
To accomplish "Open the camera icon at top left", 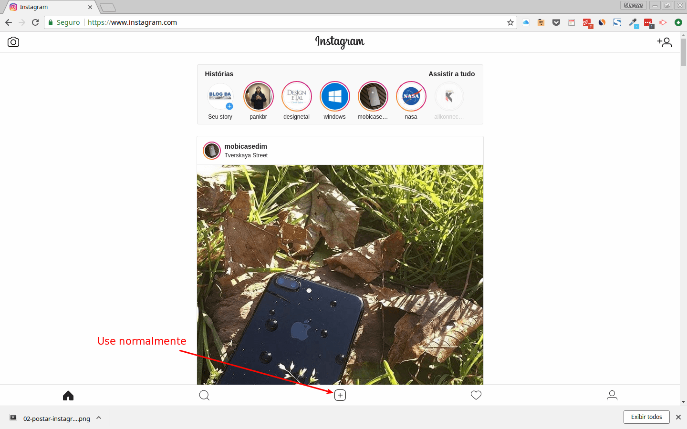I will tap(13, 42).
